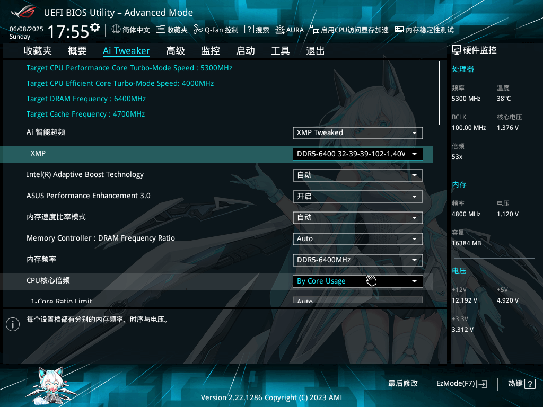Open clock settings gear icon
The image size is (543, 407).
click(95, 28)
